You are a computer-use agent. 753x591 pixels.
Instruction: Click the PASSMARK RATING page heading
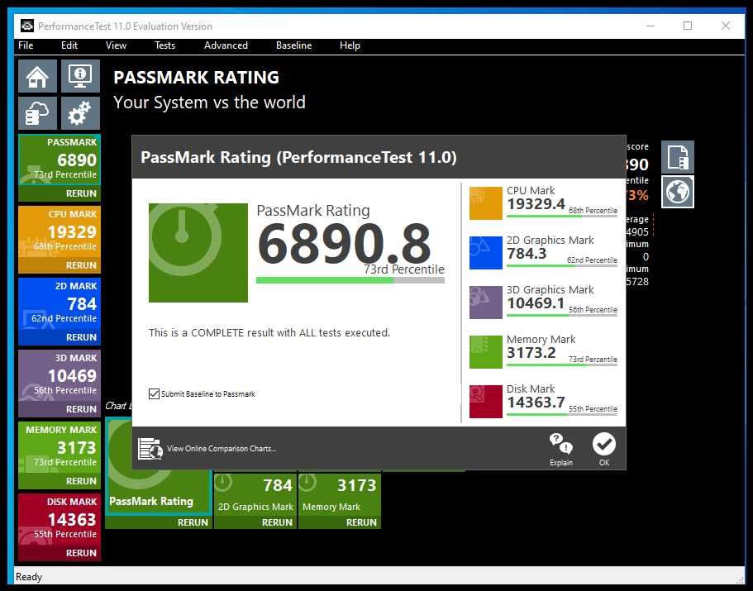click(197, 78)
